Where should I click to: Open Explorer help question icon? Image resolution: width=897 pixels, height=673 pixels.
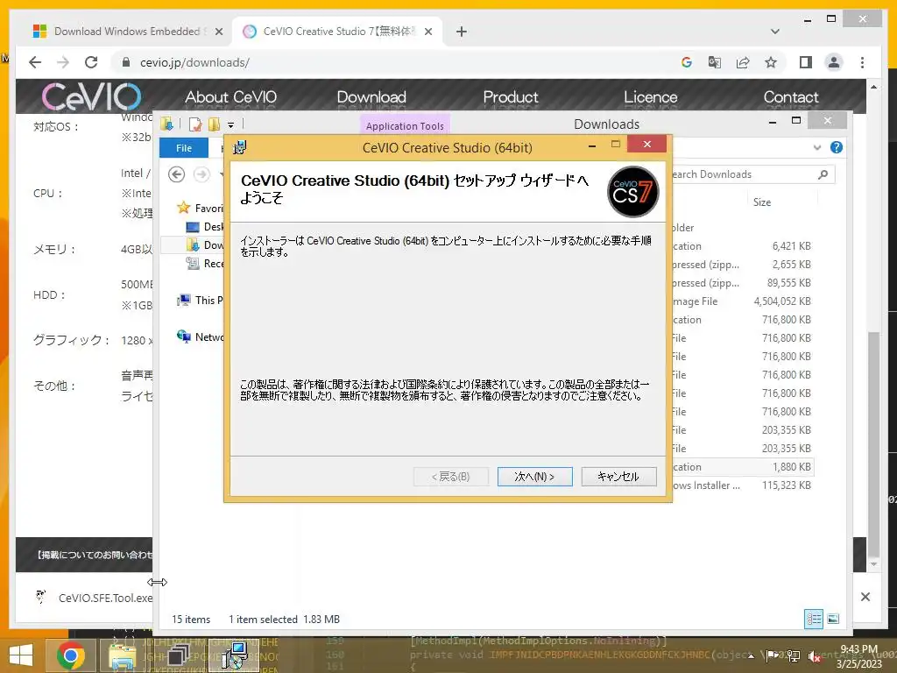click(x=837, y=147)
